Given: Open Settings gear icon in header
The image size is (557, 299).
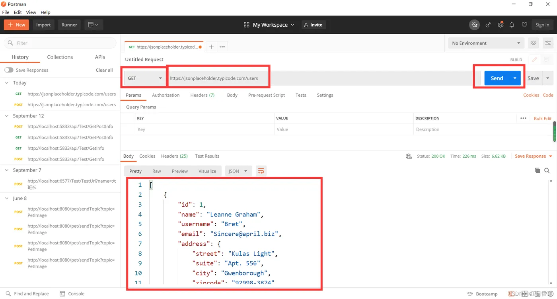Looking at the screenshot, I should (501, 25).
